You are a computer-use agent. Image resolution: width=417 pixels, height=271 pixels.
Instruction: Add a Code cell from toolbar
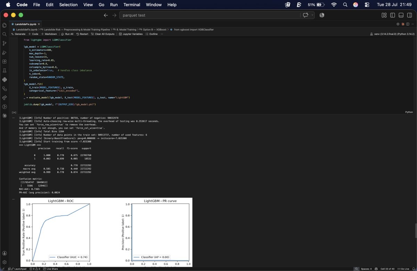[x=34, y=34]
